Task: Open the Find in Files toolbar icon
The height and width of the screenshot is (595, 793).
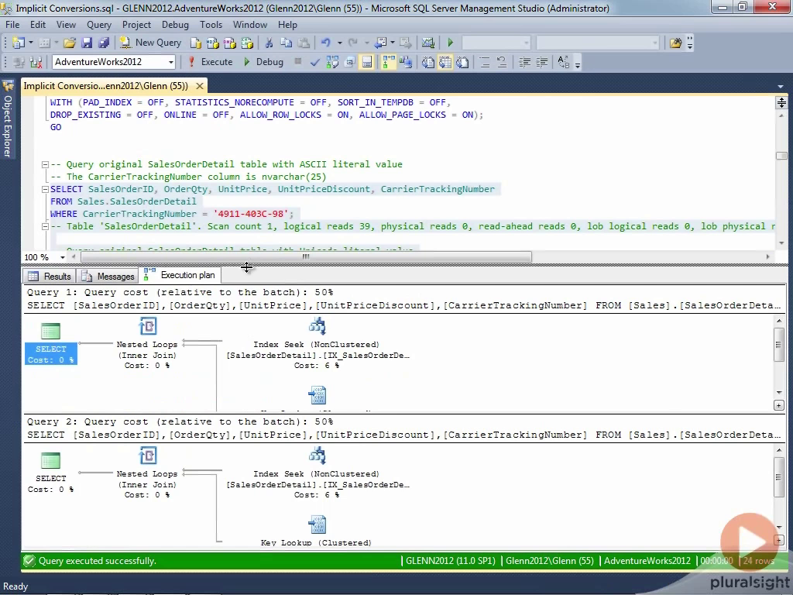Action: (x=675, y=43)
